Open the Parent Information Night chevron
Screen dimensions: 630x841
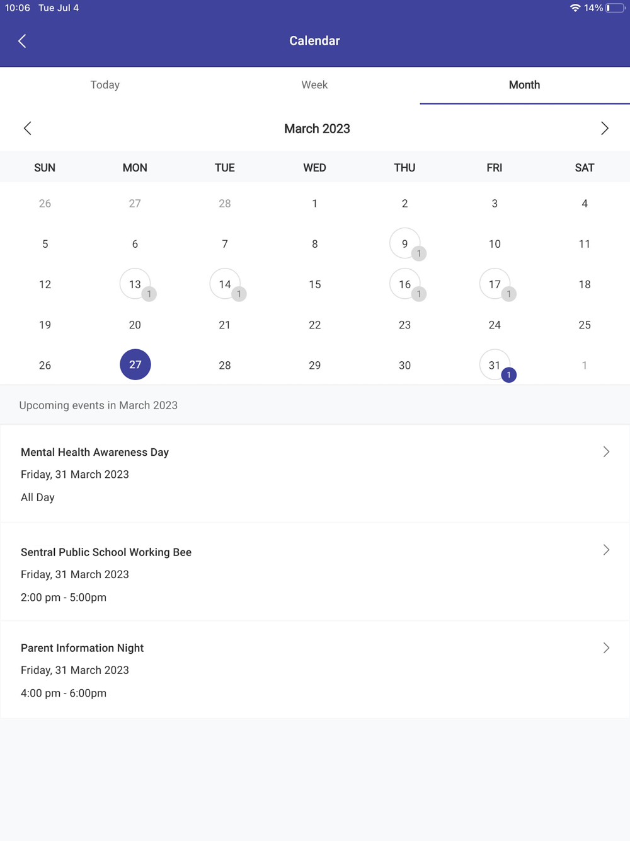[x=606, y=648]
